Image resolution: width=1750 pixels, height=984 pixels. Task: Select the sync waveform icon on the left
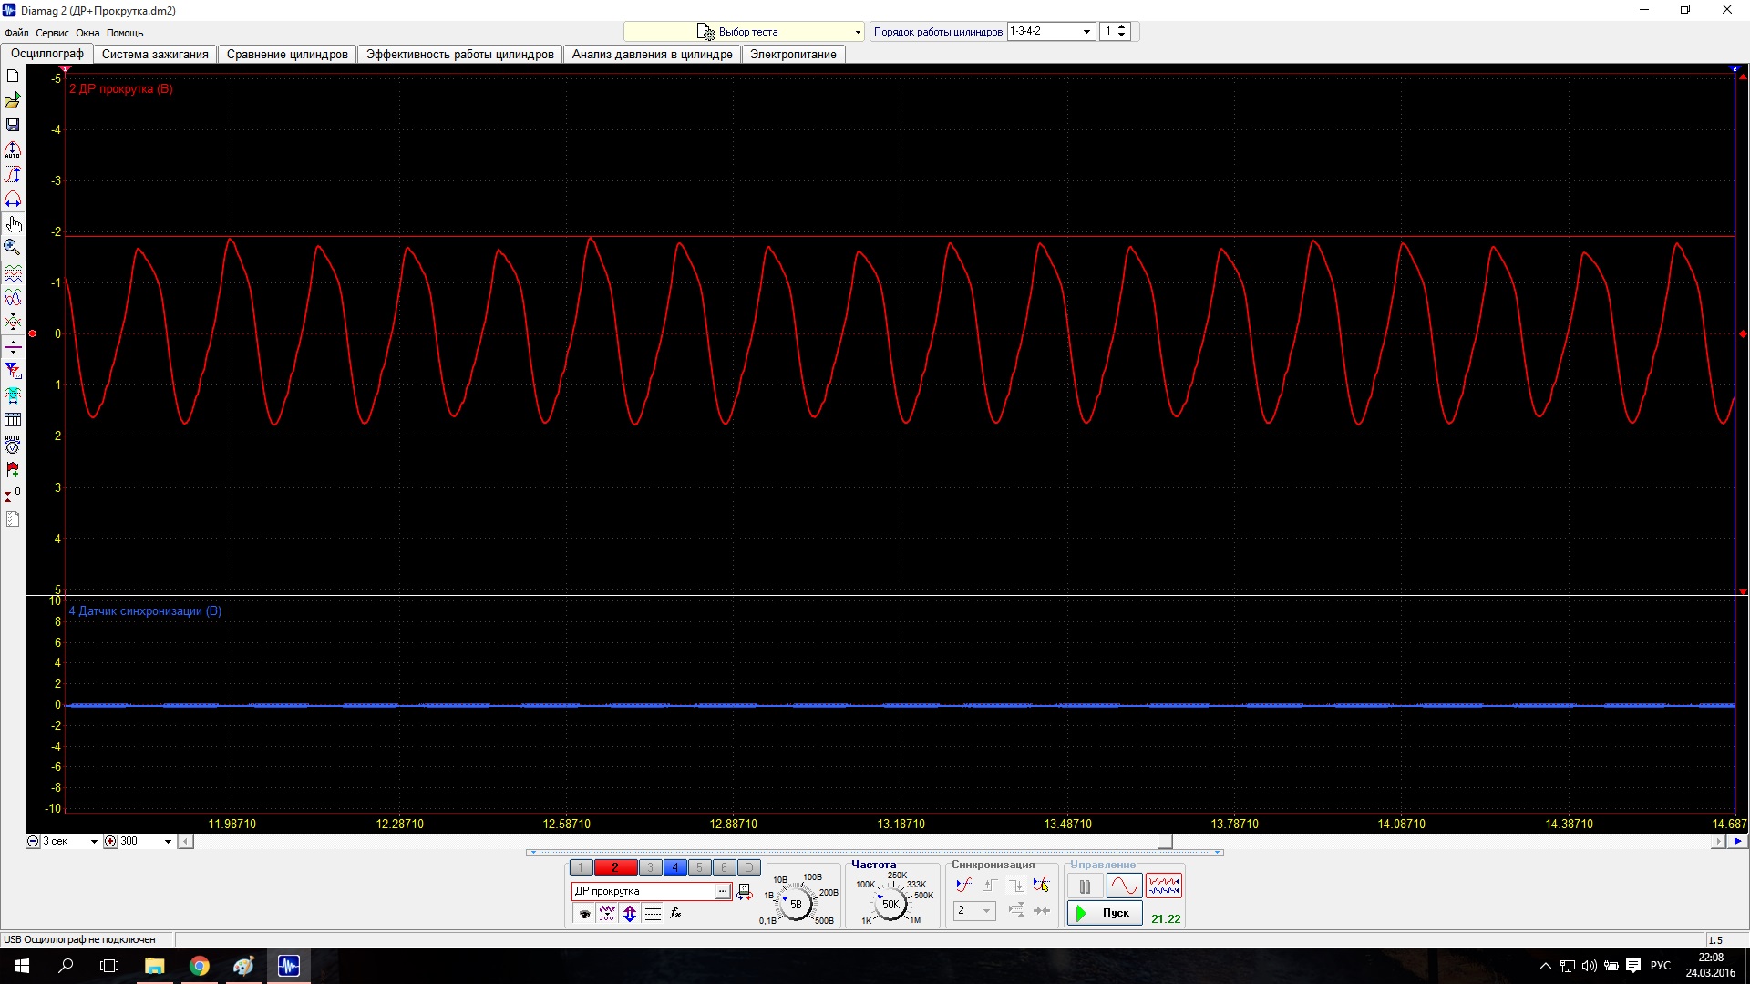(963, 886)
